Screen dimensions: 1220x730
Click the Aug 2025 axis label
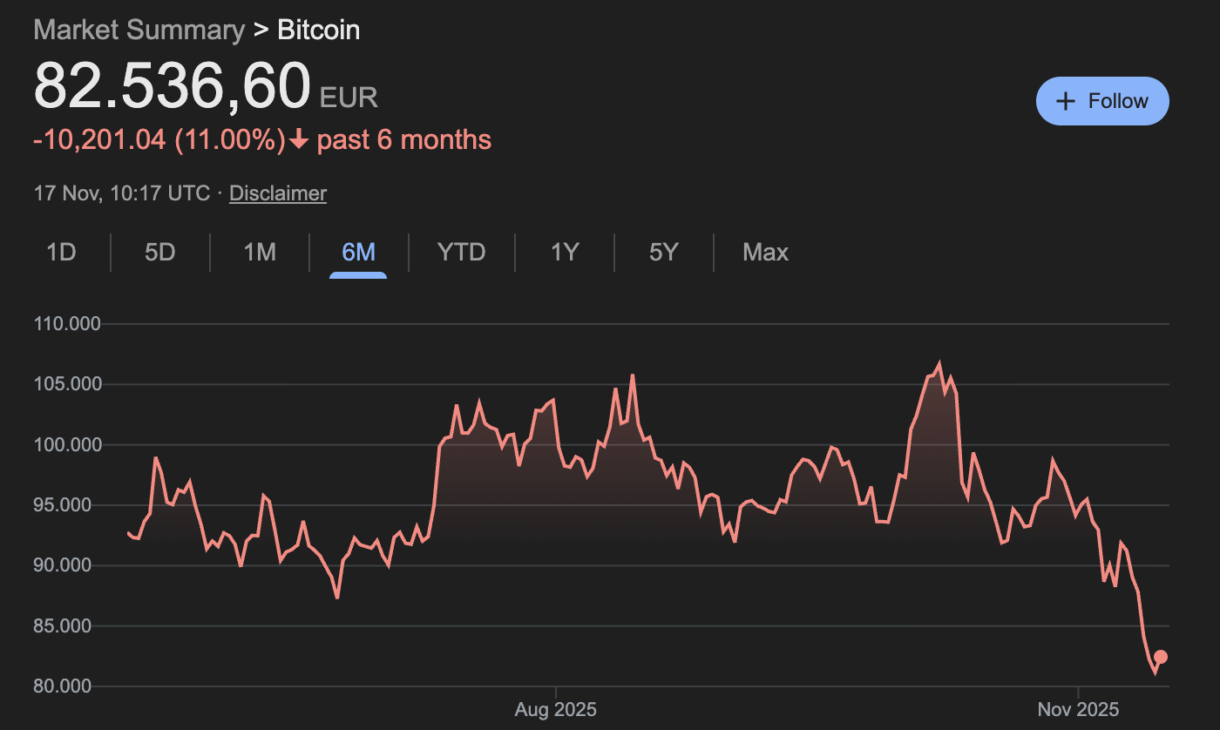pos(556,710)
